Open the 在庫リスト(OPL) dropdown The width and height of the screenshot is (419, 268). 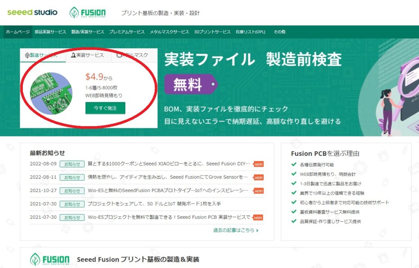pos(250,31)
